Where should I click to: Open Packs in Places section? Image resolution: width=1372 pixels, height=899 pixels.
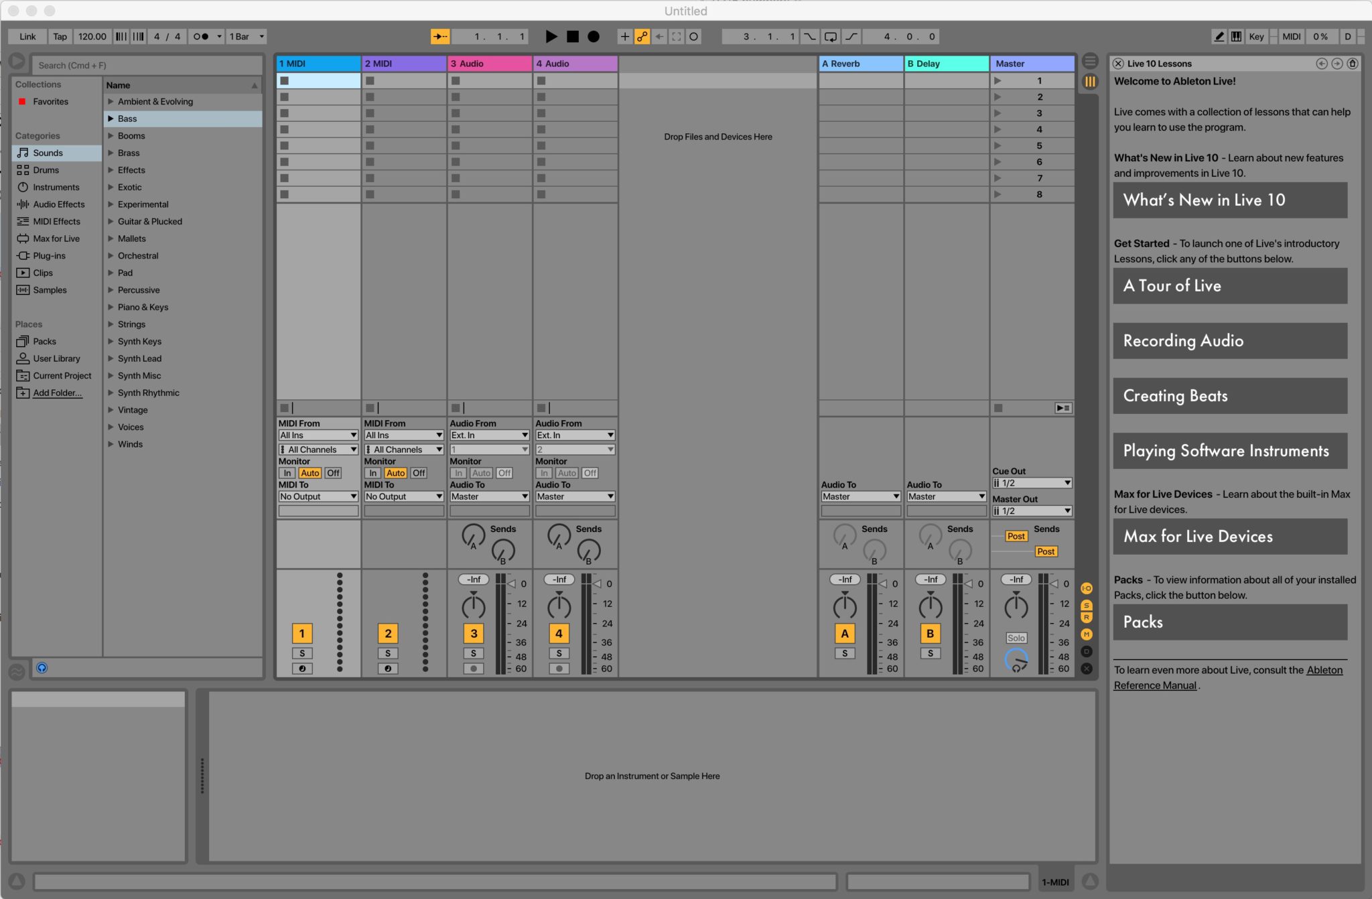pos(44,342)
